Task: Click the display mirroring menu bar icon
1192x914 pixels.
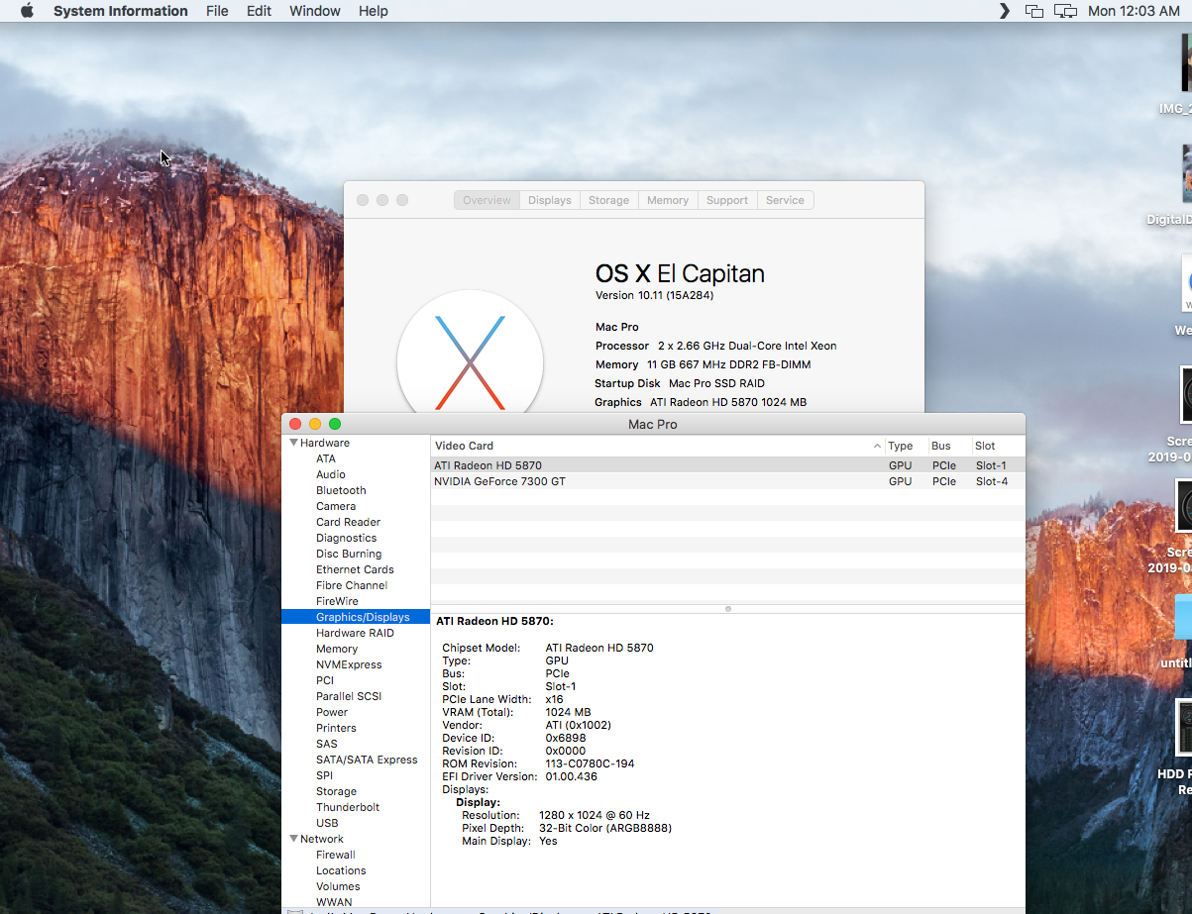Action: tap(1065, 11)
